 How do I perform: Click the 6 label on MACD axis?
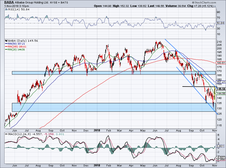coord(219,135)
